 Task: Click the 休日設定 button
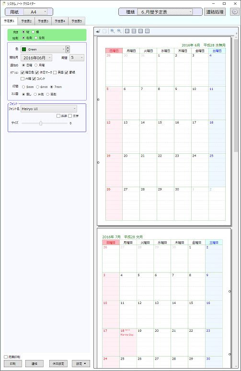tap(58, 364)
